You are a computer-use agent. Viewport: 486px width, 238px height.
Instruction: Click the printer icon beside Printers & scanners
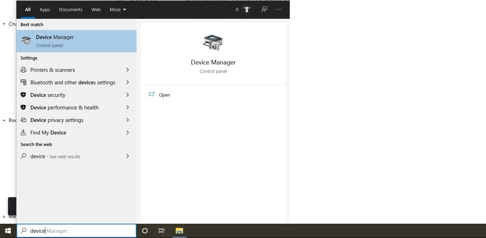tap(23, 70)
